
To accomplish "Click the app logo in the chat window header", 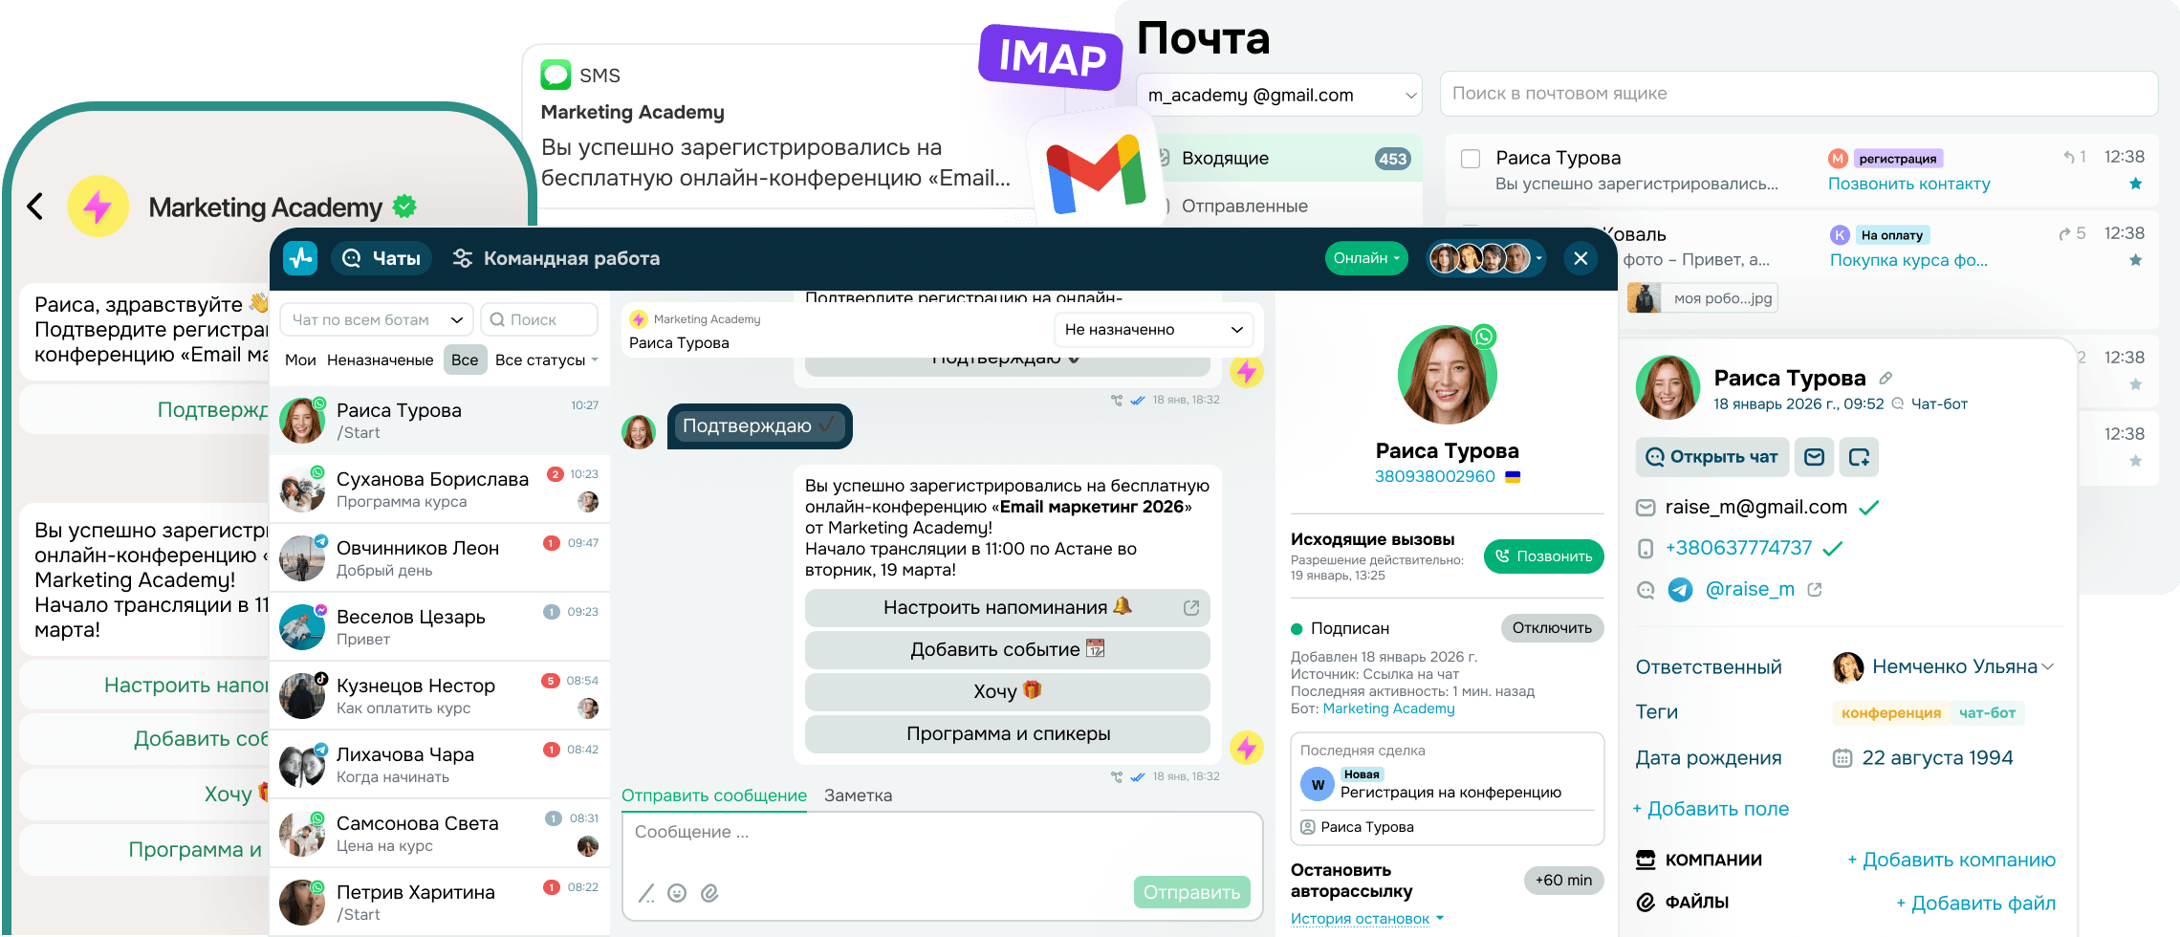I will tap(300, 258).
